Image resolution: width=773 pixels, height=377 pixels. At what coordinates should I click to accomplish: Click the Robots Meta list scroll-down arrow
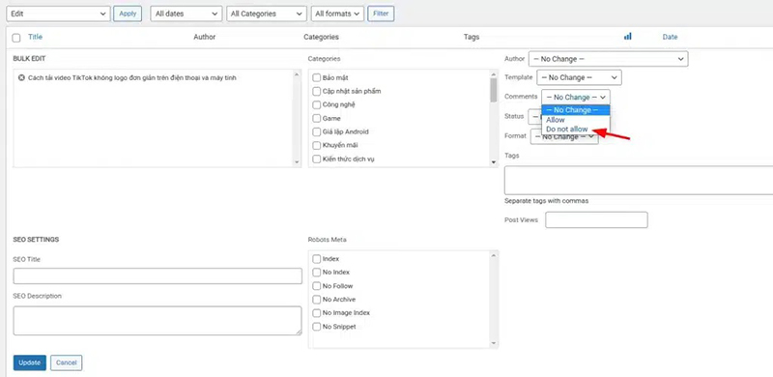tap(494, 343)
